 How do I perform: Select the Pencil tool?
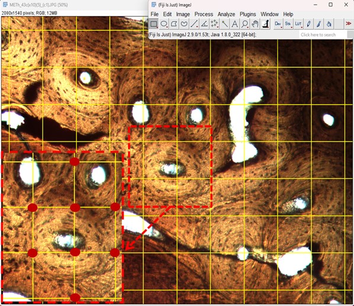(x=308, y=24)
